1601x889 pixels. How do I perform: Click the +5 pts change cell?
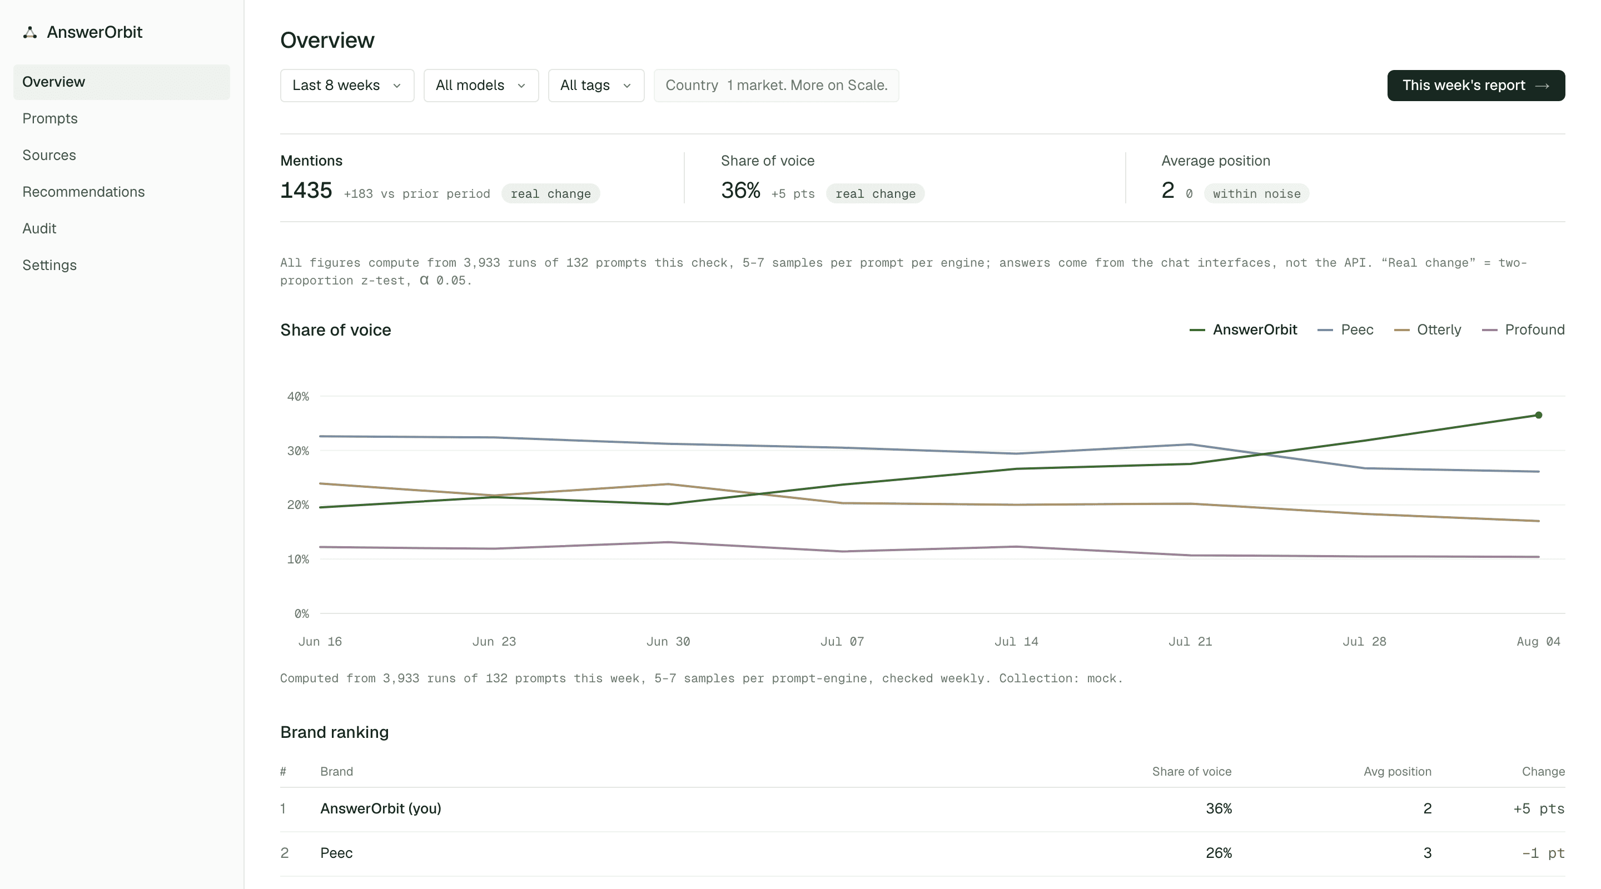tap(1539, 809)
